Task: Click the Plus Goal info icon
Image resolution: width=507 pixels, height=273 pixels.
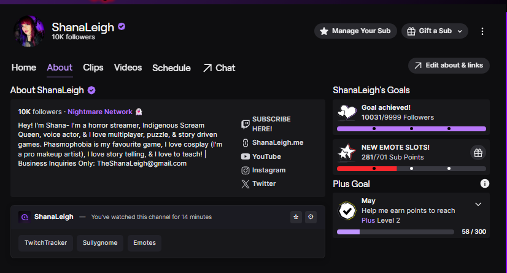Action: [484, 183]
